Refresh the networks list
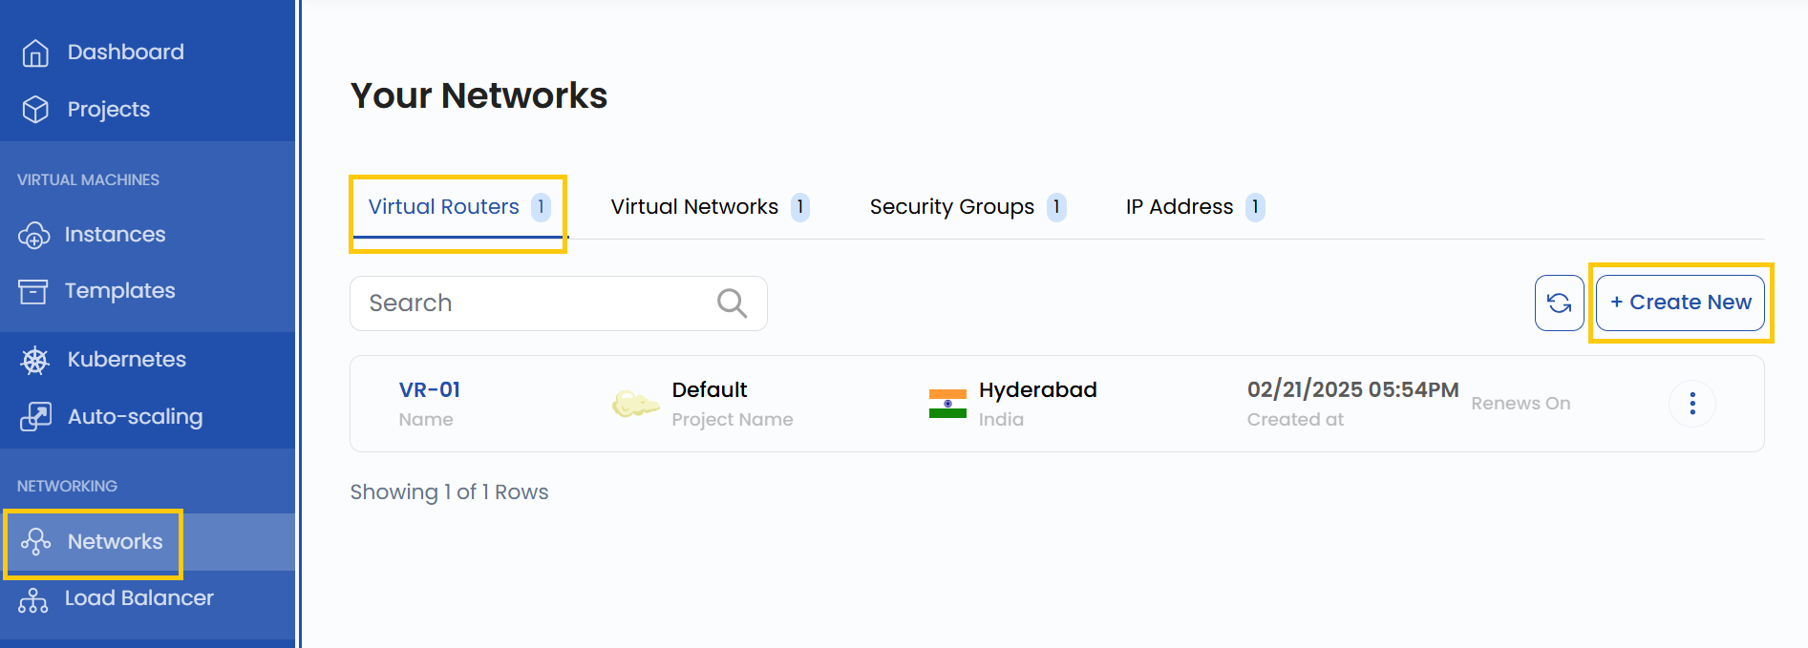 click(1560, 303)
